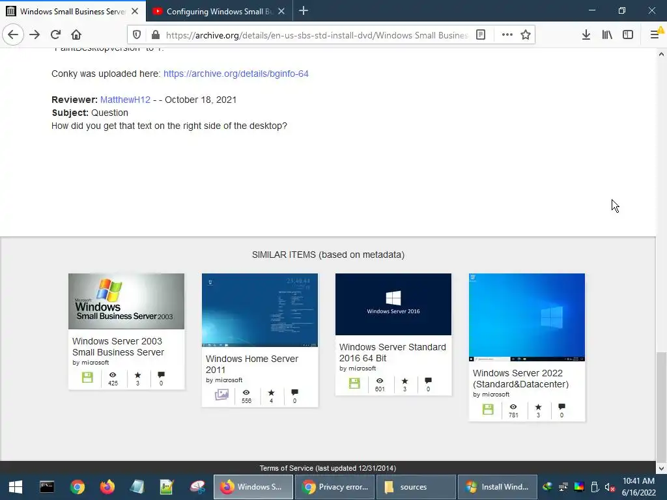The height and width of the screenshot is (500, 667).
Task: Click the green floppy icon on Server 2016 card
Action: pos(354,383)
